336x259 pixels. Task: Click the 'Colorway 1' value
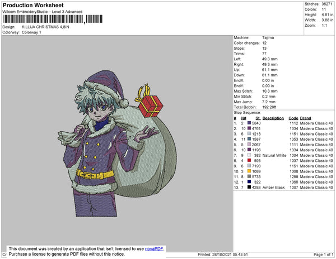pyautogui.click(x=31, y=32)
